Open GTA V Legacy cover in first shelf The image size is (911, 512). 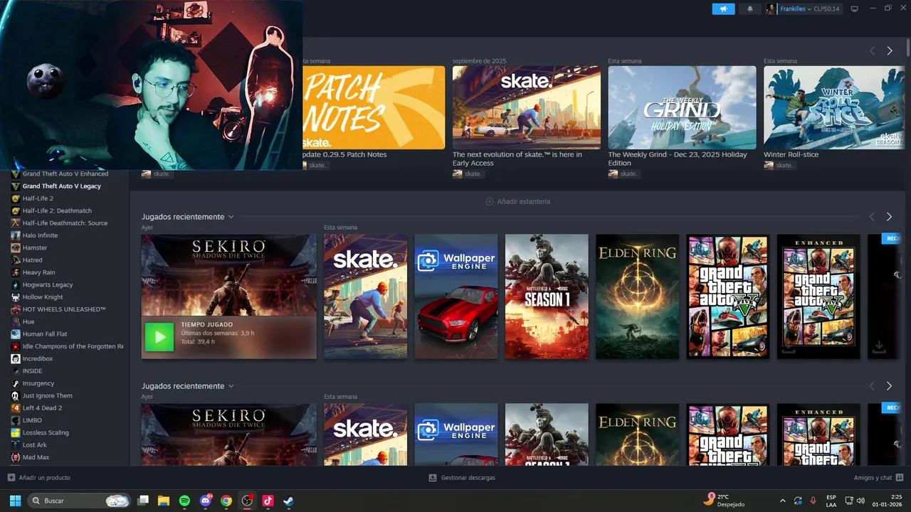point(728,297)
